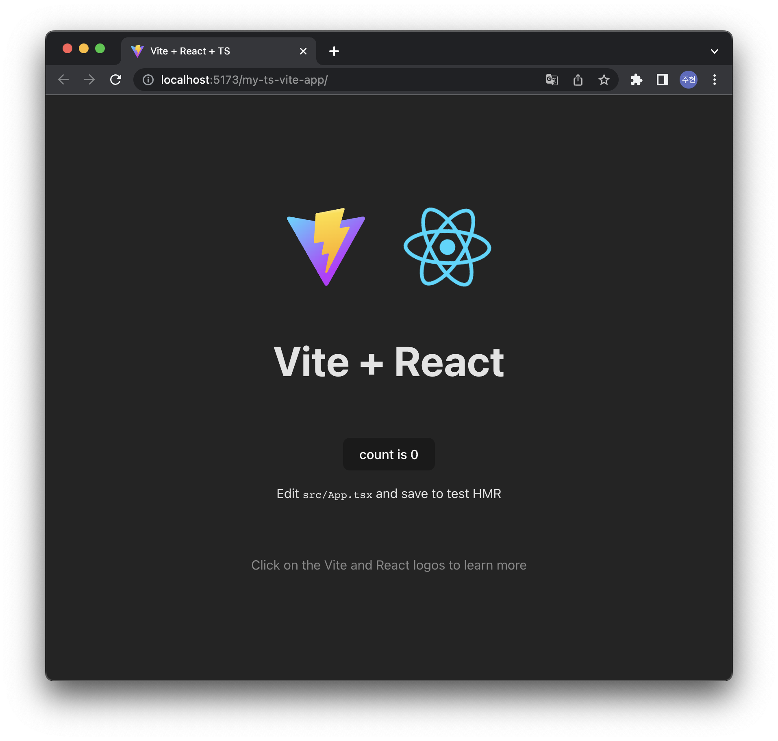
Task: Close the Vite + React + TS tab
Action: 303,51
